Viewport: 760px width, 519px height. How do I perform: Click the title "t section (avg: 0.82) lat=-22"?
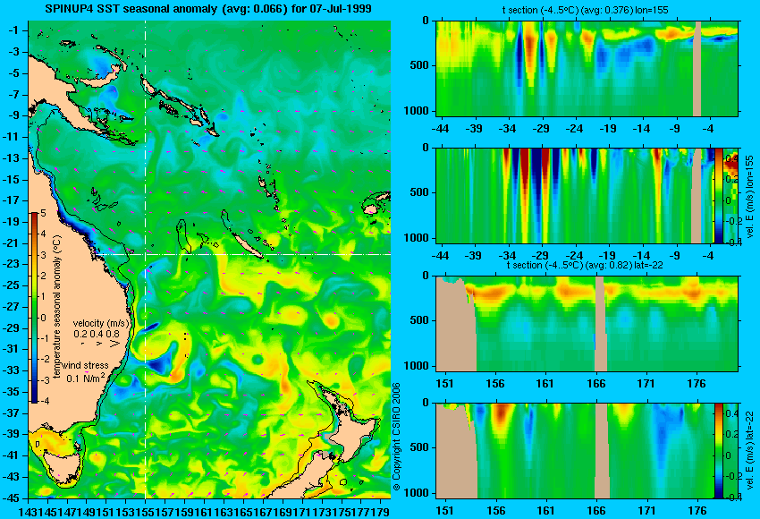click(585, 266)
